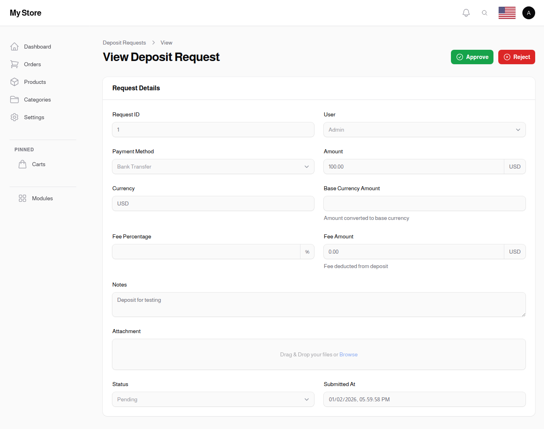Open Modules via the grid icon
The height and width of the screenshot is (429, 544).
pos(22,198)
